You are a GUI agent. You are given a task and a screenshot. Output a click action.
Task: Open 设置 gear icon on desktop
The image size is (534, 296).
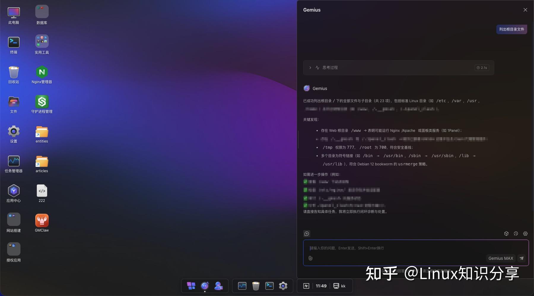pyautogui.click(x=14, y=131)
